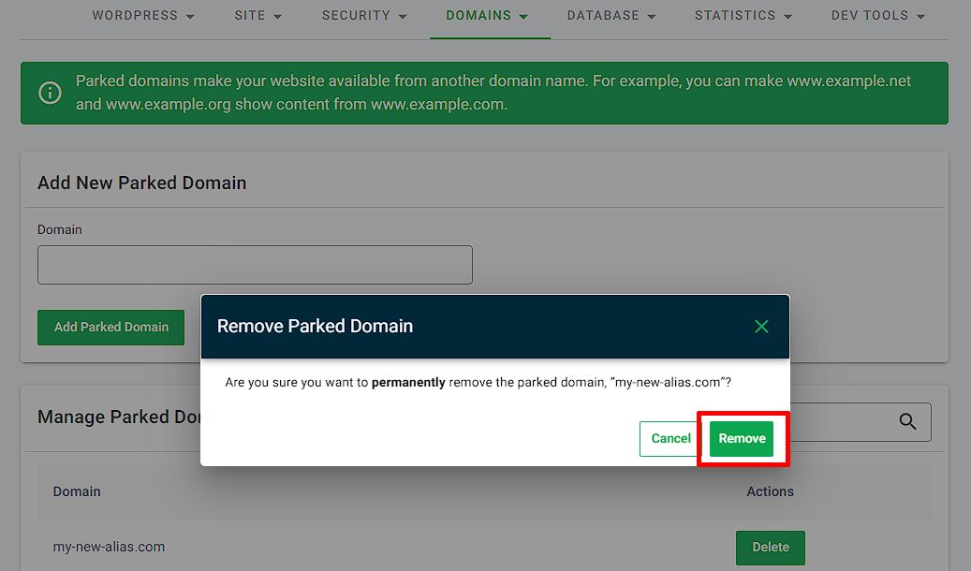The height and width of the screenshot is (571, 971).
Task: Close the Remove Parked Domain dialog
Action: [x=761, y=327]
